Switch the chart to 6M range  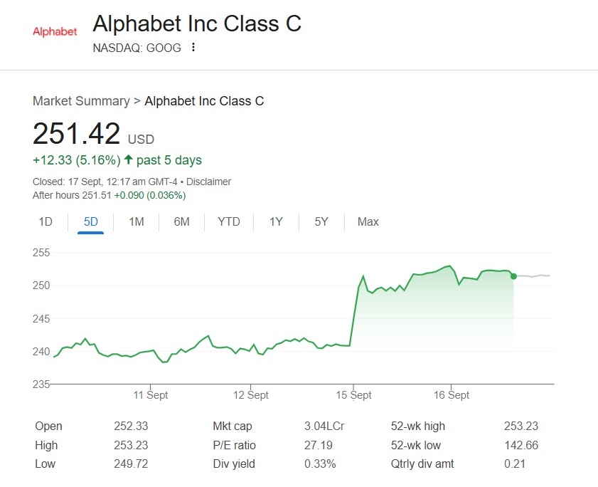[181, 222]
